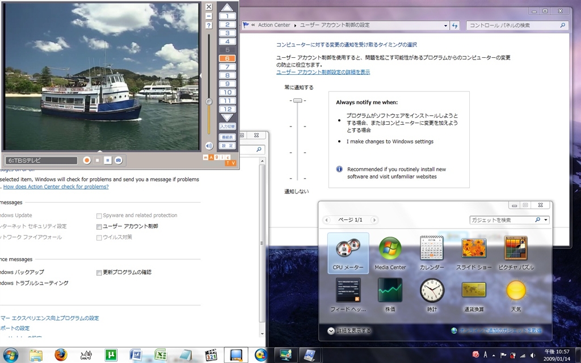Toggle 更新プログラムの確認 checkbox
The width and height of the screenshot is (581, 363).
99,273
